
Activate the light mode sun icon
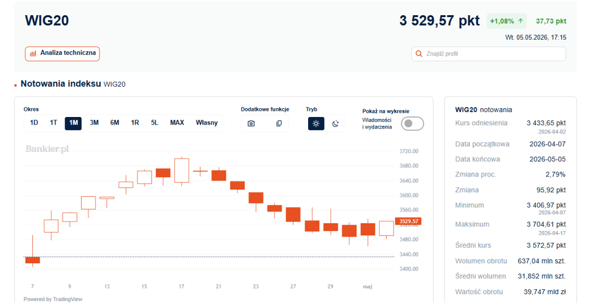click(316, 123)
